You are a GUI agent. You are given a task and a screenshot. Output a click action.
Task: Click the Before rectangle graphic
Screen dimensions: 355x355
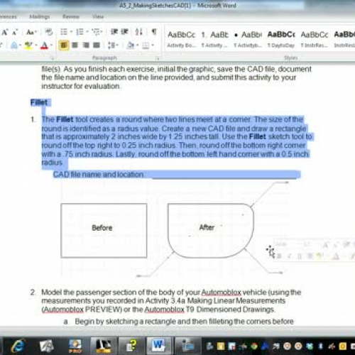pyautogui.click(x=104, y=231)
